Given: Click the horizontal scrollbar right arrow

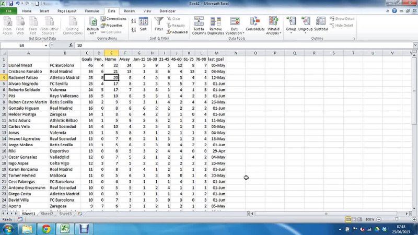Looking at the screenshot, I should [x=407, y=214].
